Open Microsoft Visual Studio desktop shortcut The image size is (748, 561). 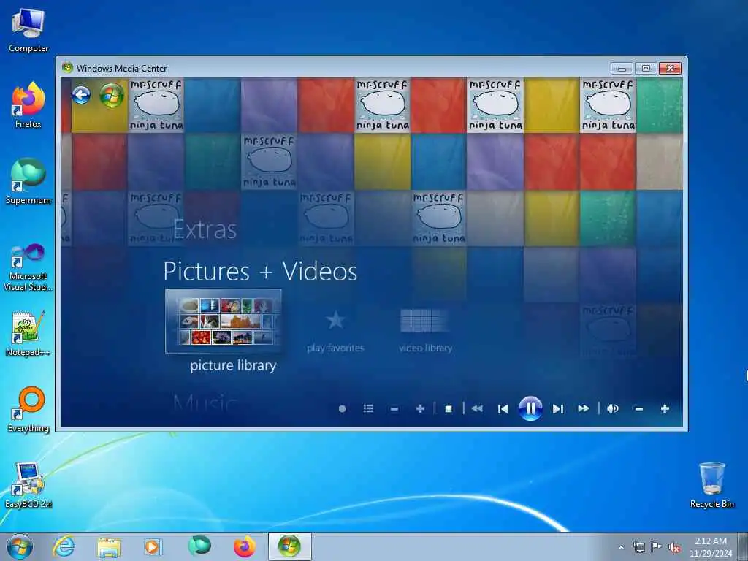pos(28,267)
